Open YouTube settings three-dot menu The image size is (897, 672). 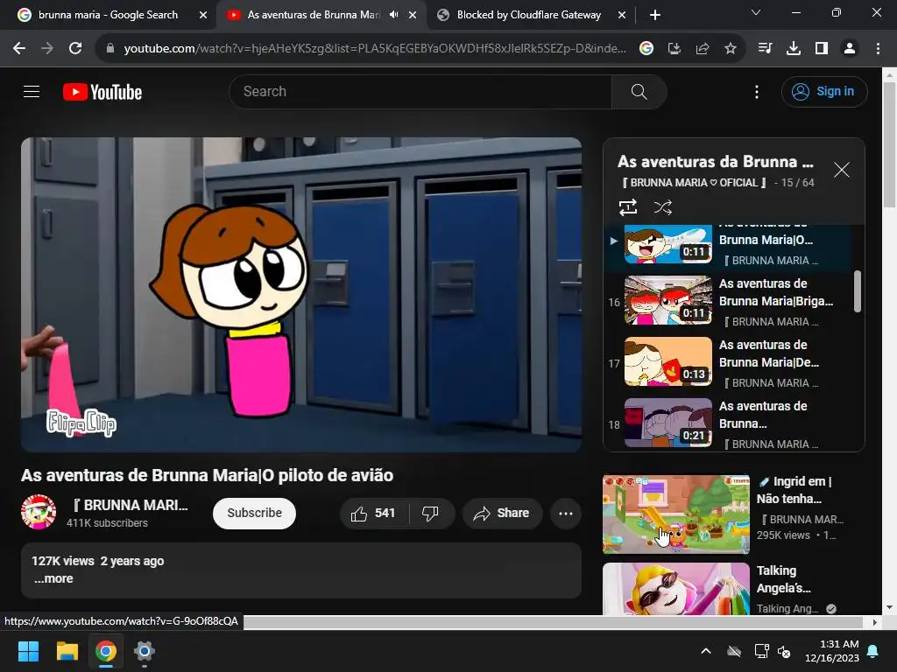[757, 92]
